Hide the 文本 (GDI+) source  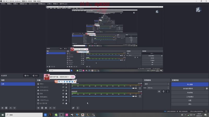point(63,97)
